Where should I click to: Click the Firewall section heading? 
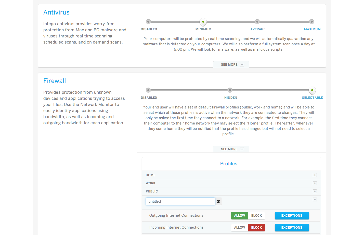[55, 81]
